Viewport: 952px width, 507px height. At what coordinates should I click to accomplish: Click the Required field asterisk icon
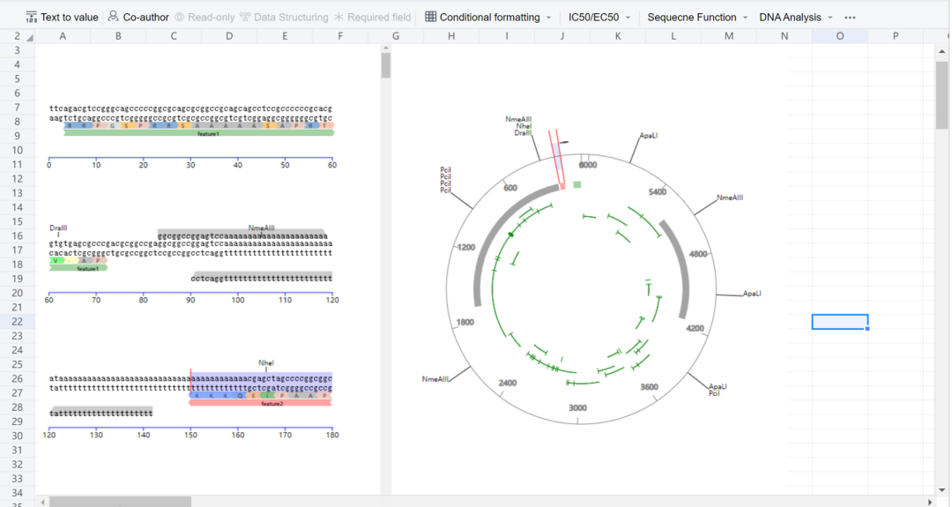339,17
